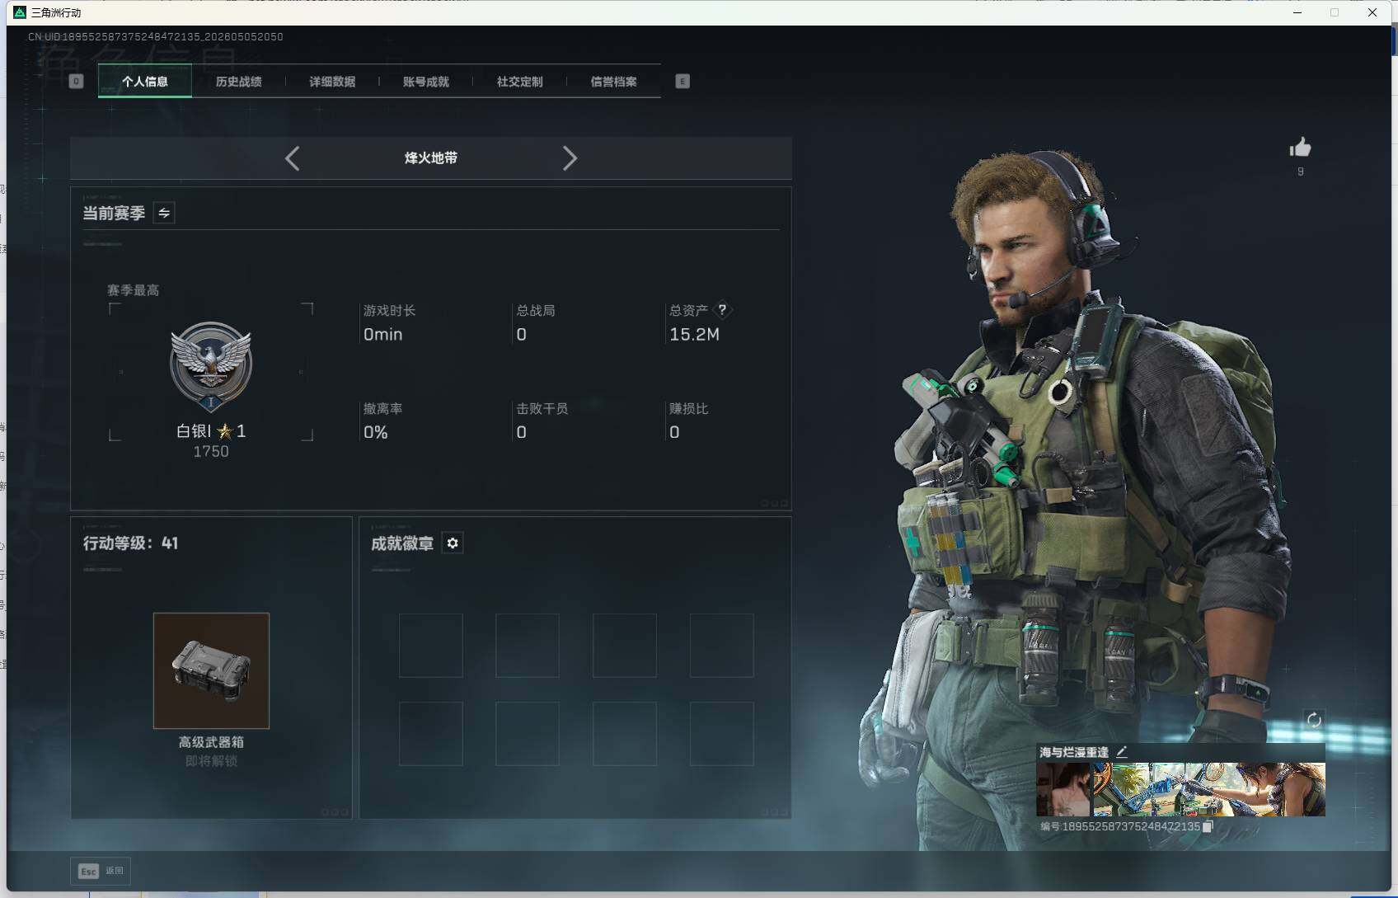The image size is (1398, 898).
Task: Click the thumbs-up like icon
Action: tap(1300, 148)
